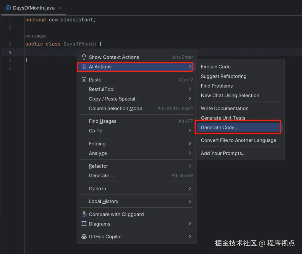The height and width of the screenshot is (254, 302).
Task: Click the "no usages" inlay hint
Action: (36, 36)
